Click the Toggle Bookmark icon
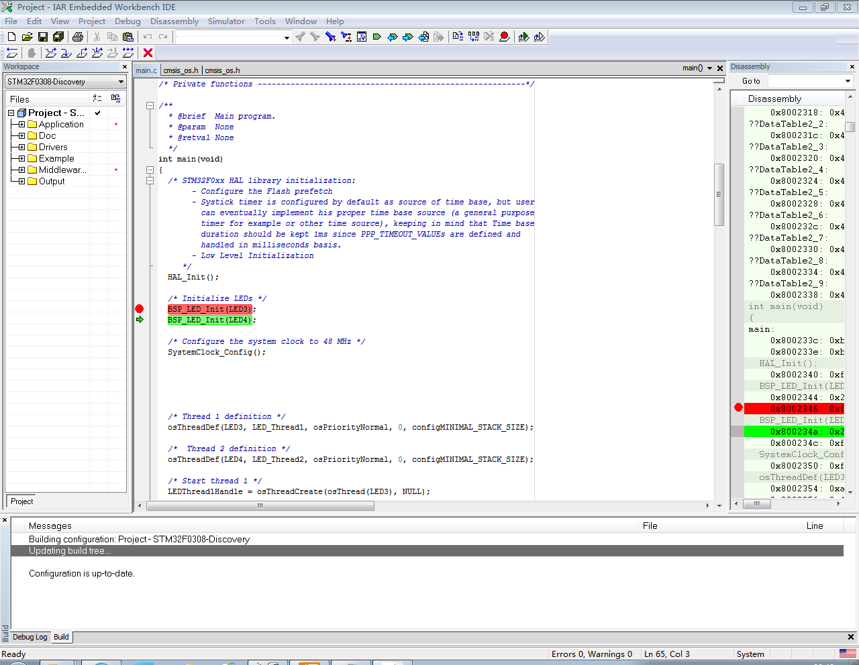 tap(376, 37)
